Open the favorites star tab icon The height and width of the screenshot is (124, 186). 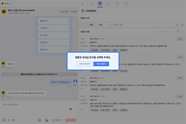click(x=109, y=4)
